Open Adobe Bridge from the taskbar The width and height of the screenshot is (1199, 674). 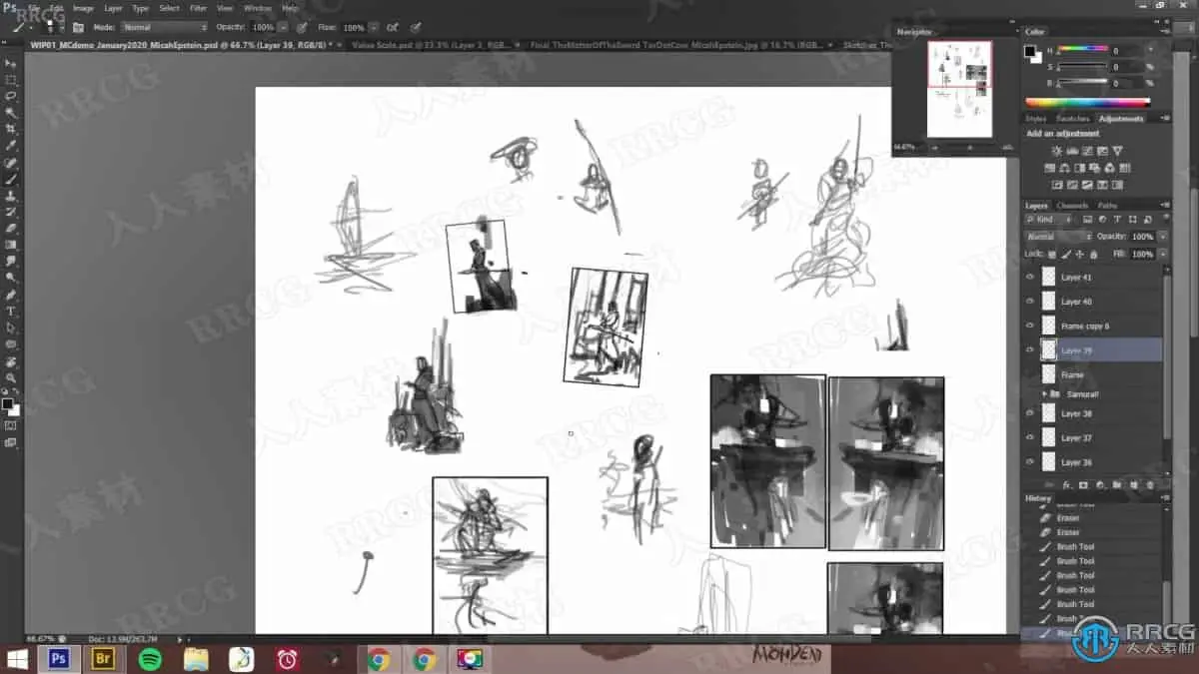click(x=104, y=659)
